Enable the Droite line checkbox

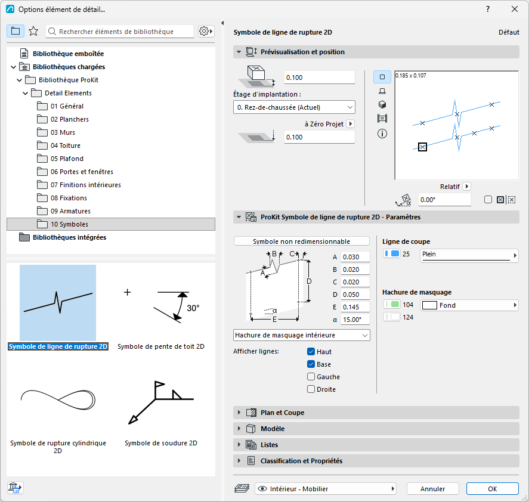point(311,389)
